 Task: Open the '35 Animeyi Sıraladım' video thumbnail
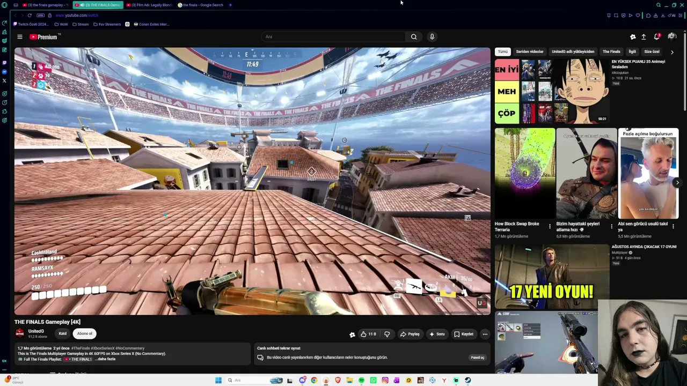coord(552,91)
